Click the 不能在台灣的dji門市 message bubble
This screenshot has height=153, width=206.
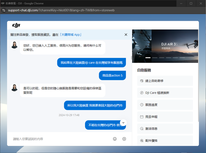[105, 125]
